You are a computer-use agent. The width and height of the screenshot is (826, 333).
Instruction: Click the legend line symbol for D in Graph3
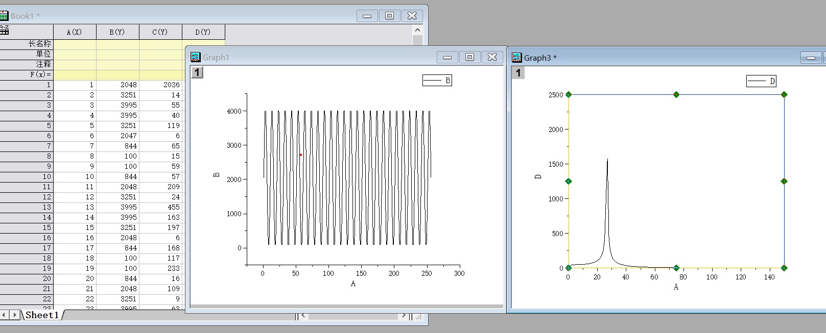click(x=757, y=81)
